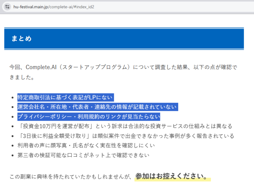Select bullet プライバシーポリシー・利用規約のリンクが見当たらない

pyautogui.click(x=89, y=117)
